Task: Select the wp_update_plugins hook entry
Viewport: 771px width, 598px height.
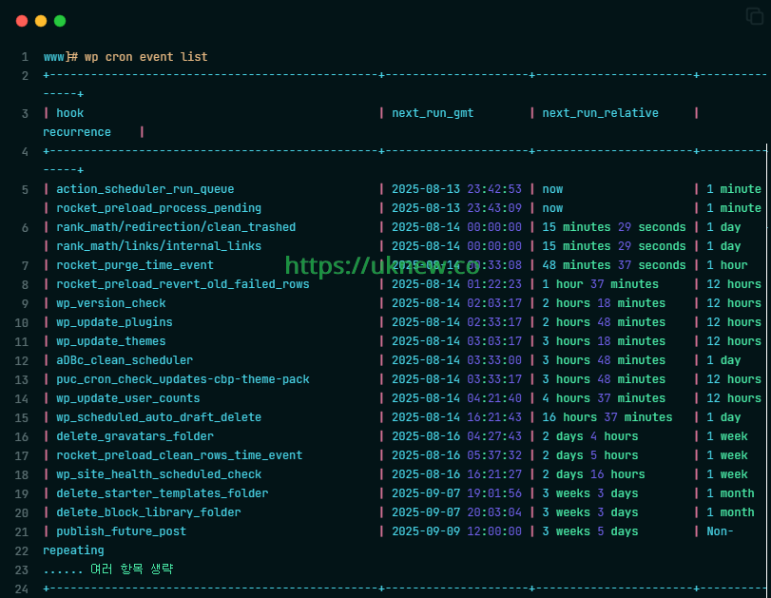Action: pos(114,321)
